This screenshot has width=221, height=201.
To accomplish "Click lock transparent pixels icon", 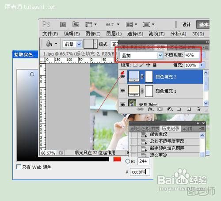I will (x=135, y=65).
